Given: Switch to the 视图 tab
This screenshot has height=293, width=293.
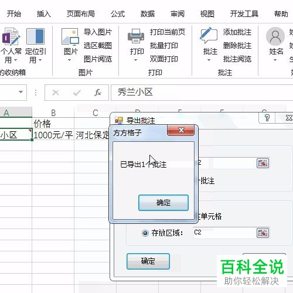Looking at the screenshot, I should click(x=207, y=14).
